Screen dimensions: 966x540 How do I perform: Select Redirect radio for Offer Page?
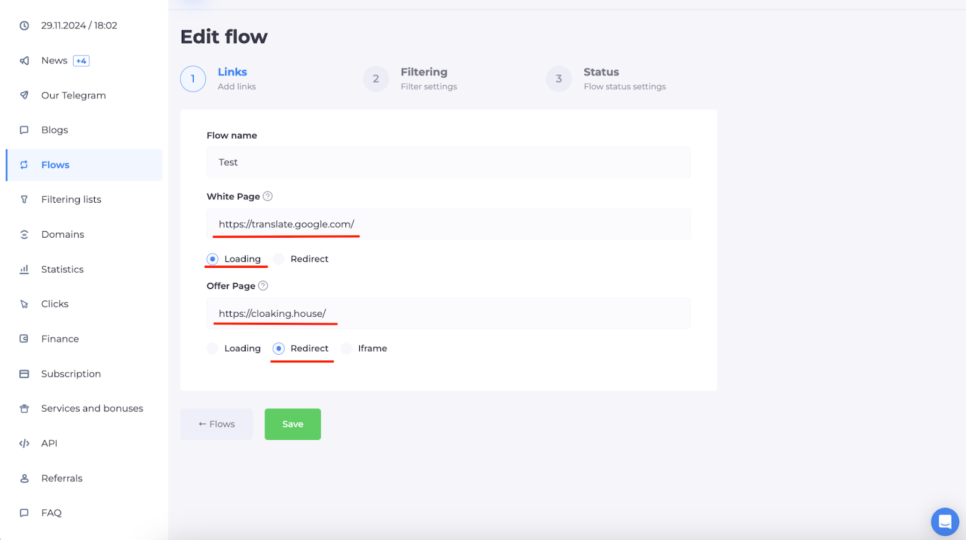278,348
